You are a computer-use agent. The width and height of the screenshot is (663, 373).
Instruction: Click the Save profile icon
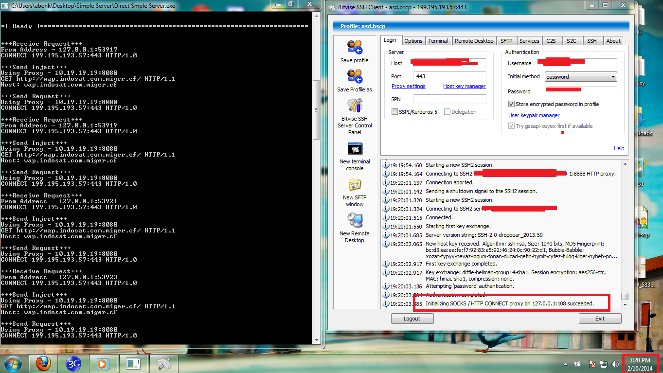pyautogui.click(x=355, y=47)
